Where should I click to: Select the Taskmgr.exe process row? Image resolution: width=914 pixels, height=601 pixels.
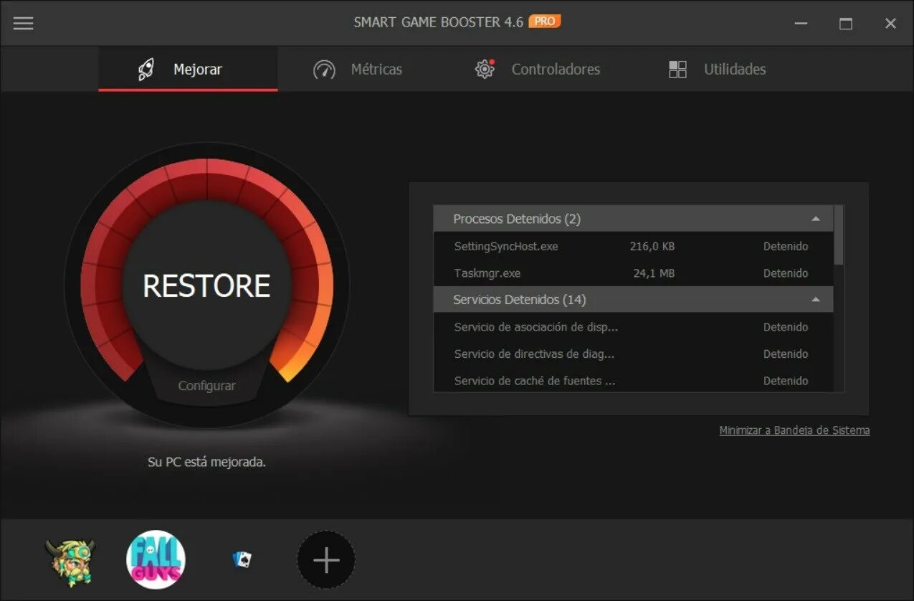click(x=633, y=273)
